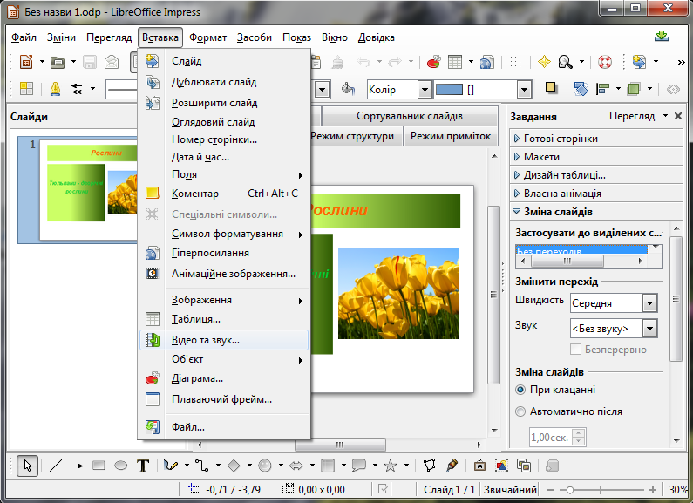Close the 'Завдання' tasks panel
Screen dimensions: 693x503
(x=678, y=116)
